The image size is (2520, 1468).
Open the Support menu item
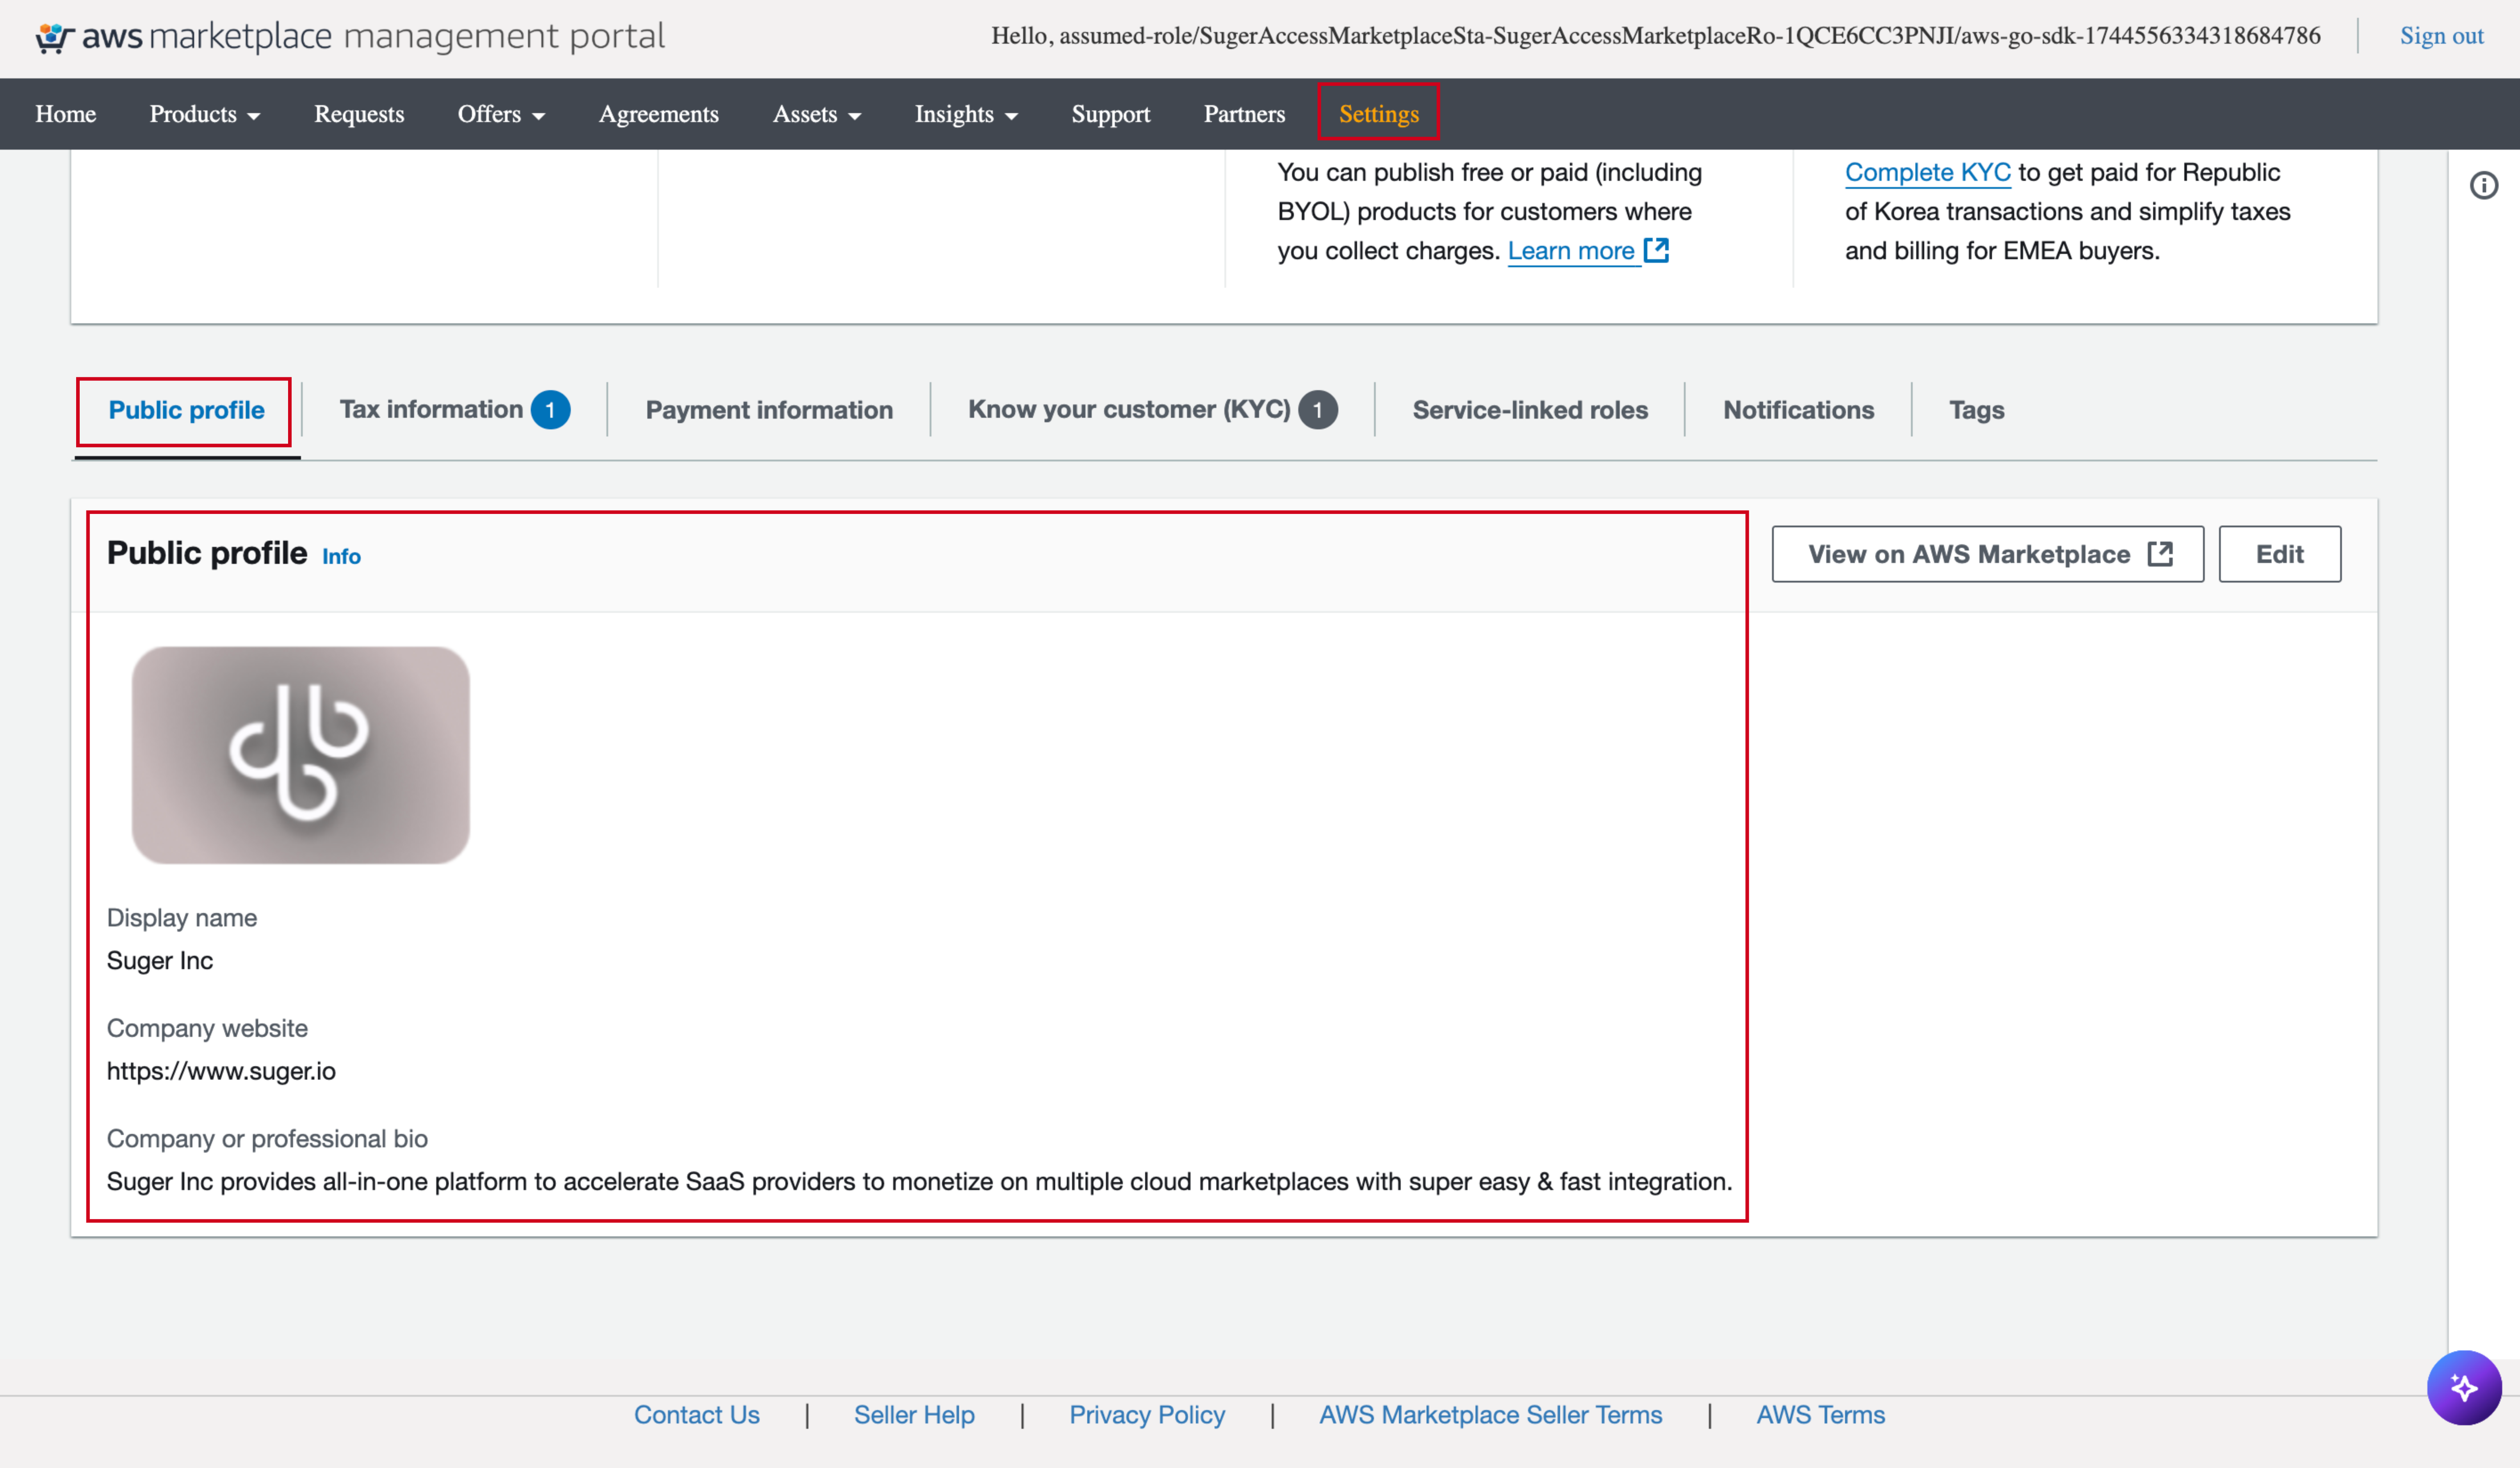pyautogui.click(x=1111, y=114)
